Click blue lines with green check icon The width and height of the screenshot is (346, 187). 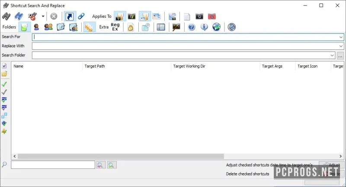pos(4,100)
